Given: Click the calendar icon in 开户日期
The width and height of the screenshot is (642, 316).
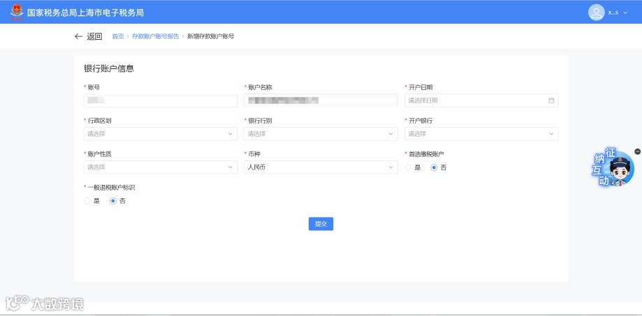Looking at the screenshot, I should 551,100.
